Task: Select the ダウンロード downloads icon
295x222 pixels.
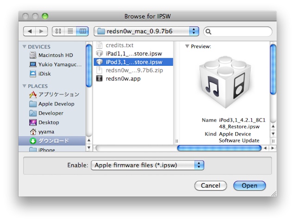Action: [33, 141]
